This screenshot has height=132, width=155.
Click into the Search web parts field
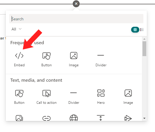[76, 19]
